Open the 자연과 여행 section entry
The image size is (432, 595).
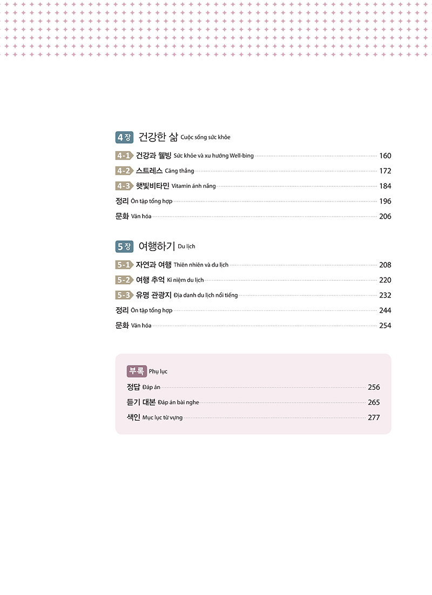(154, 265)
